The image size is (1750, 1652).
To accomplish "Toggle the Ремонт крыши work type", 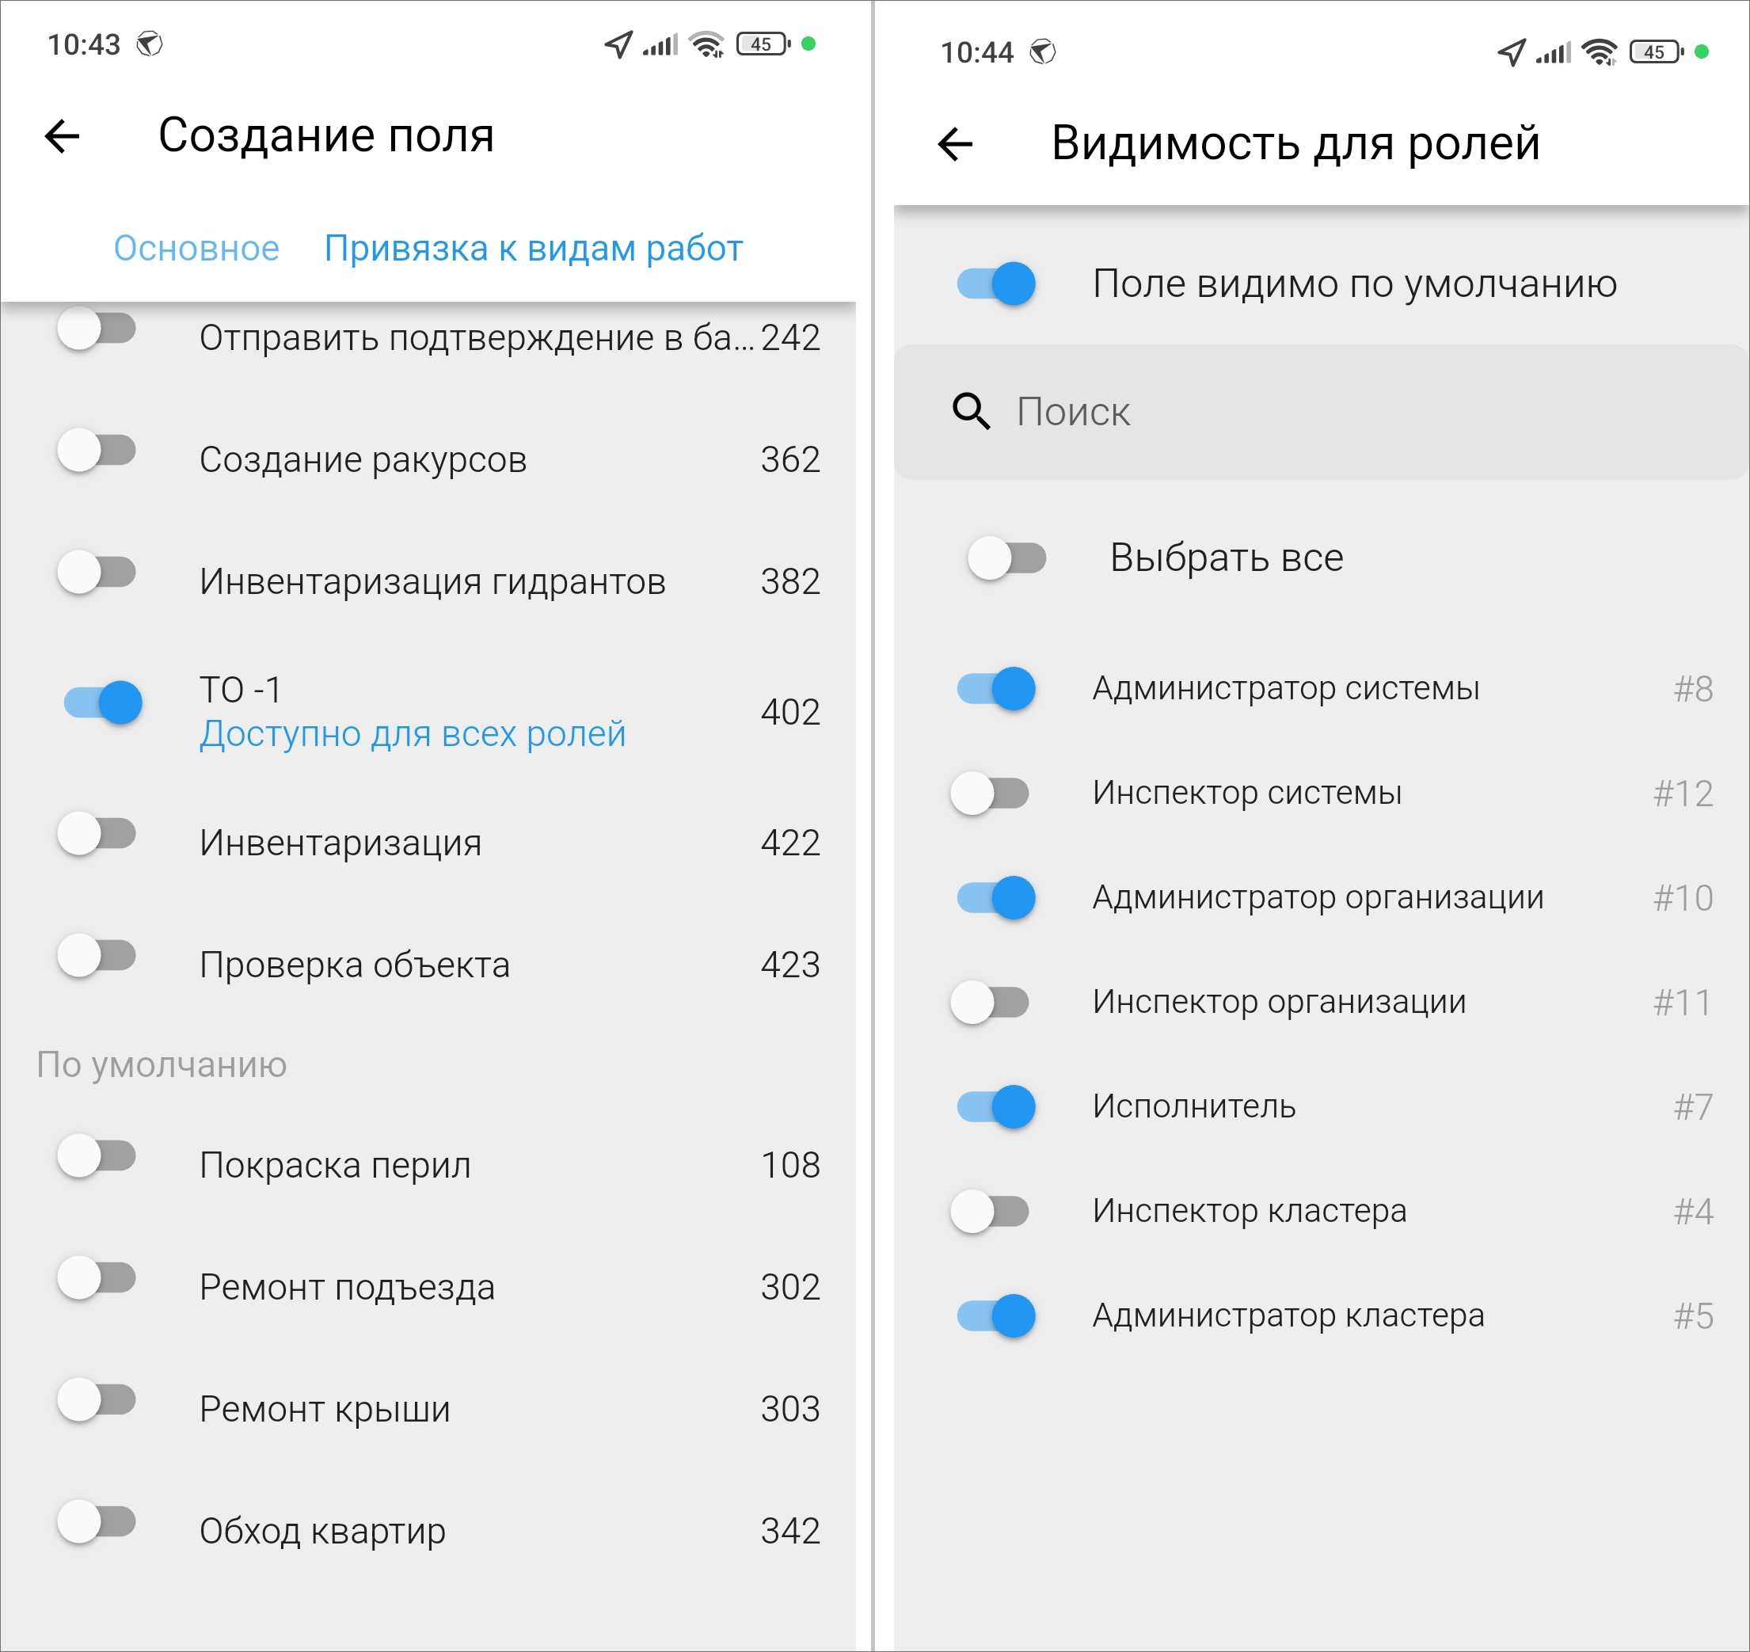I will pos(97,1399).
